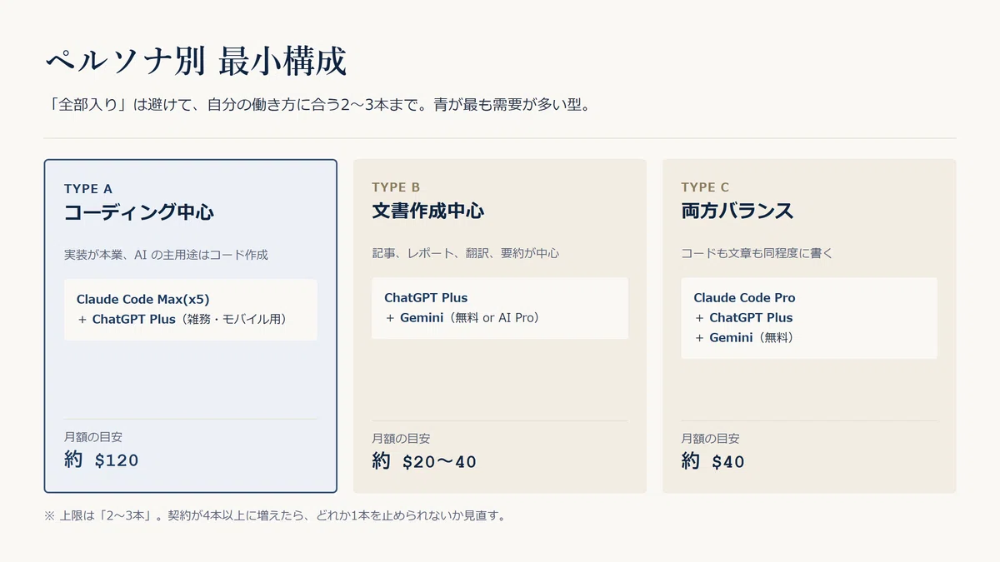1000x562 pixels.
Task: Click 実装が本業 description in Type A
Action: coord(166,255)
